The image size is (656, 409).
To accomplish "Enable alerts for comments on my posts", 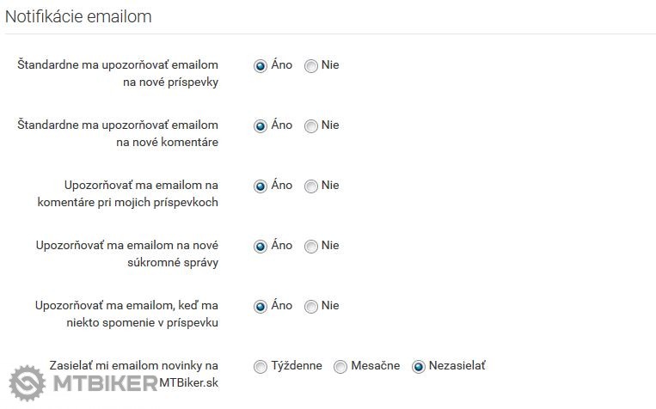I will point(261,186).
